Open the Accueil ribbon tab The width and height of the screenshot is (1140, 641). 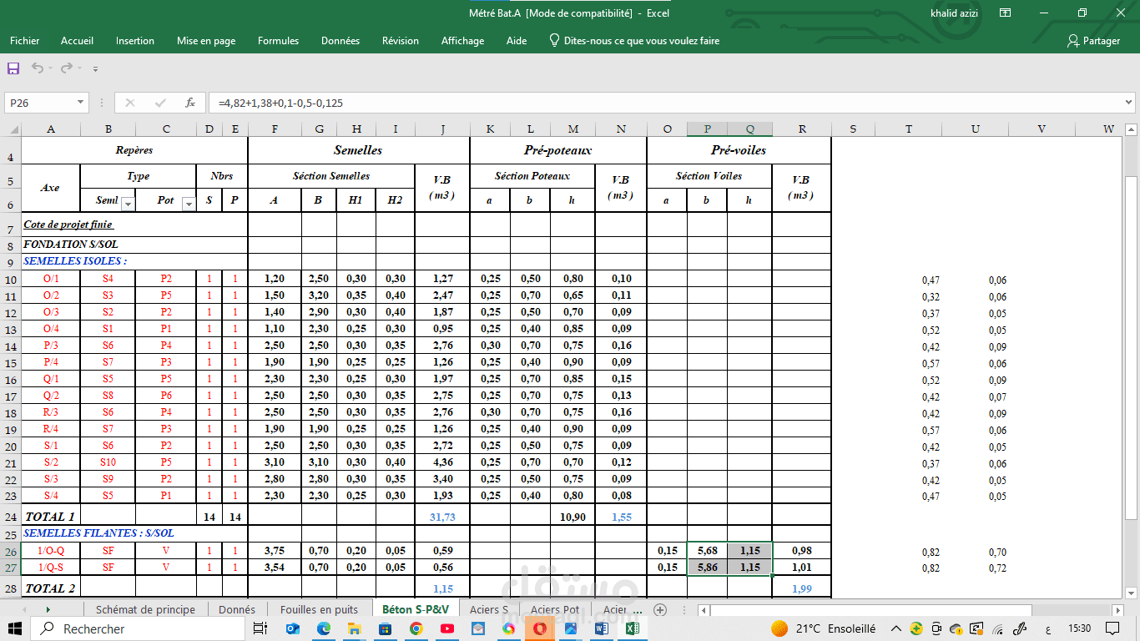pyautogui.click(x=77, y=40)
